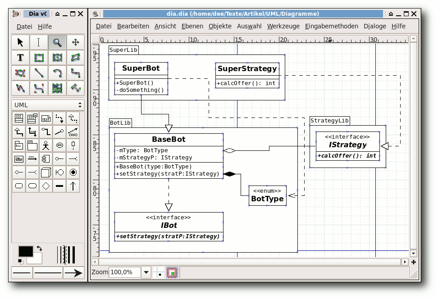Screen dimensions: 438x299
Task: Toggle object snapping button beside zoom
Action: (x=172, y=272)
